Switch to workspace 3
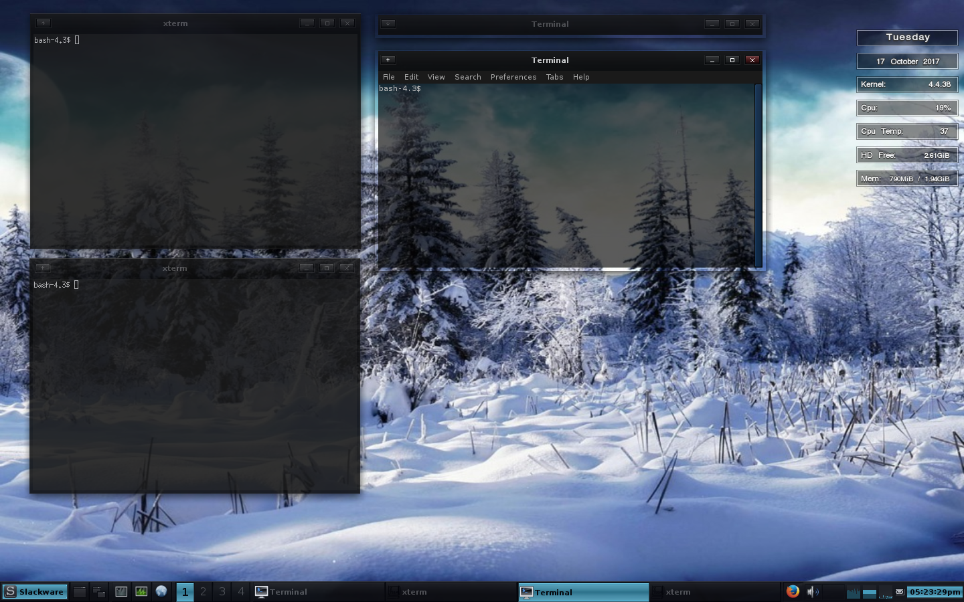 pyautogui.click(x=222, y=592)
